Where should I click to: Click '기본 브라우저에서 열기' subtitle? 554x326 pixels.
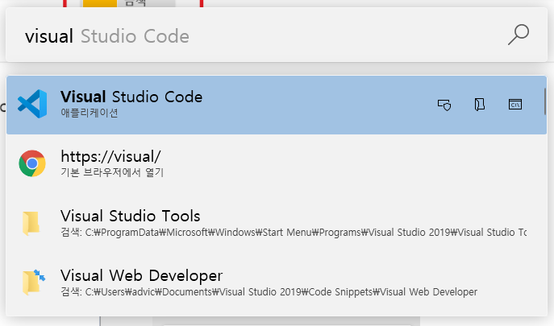coord(112,172)
